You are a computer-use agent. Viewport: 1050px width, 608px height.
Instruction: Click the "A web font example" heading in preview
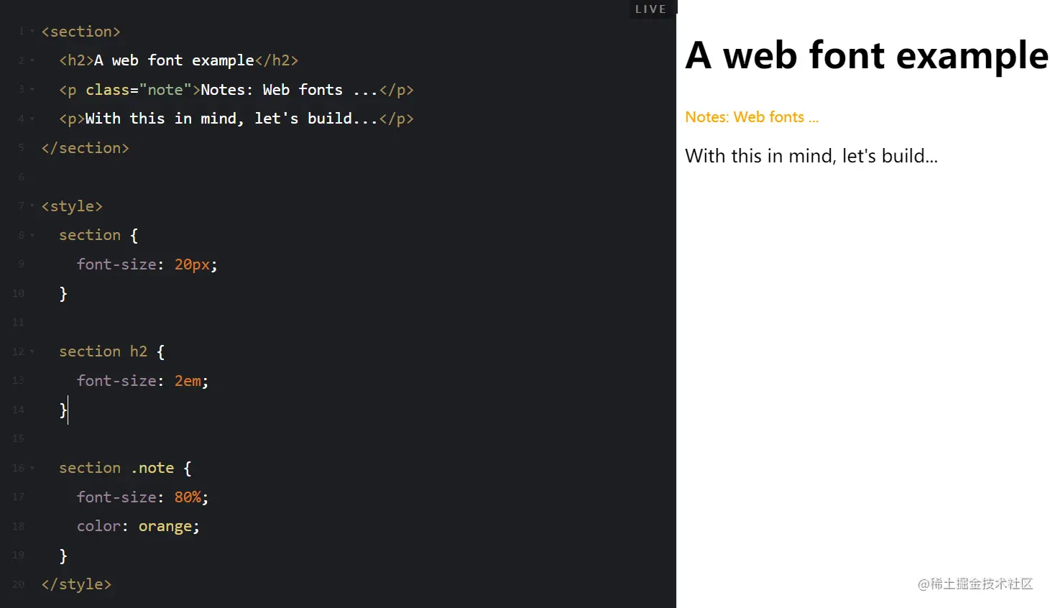click(x=867, y=55)
